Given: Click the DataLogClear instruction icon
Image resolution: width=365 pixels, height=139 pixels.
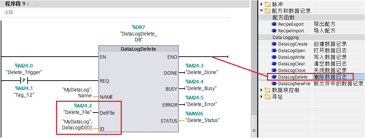Looking at the screenshot, I should pyautogui.click(x=274, y=64).
